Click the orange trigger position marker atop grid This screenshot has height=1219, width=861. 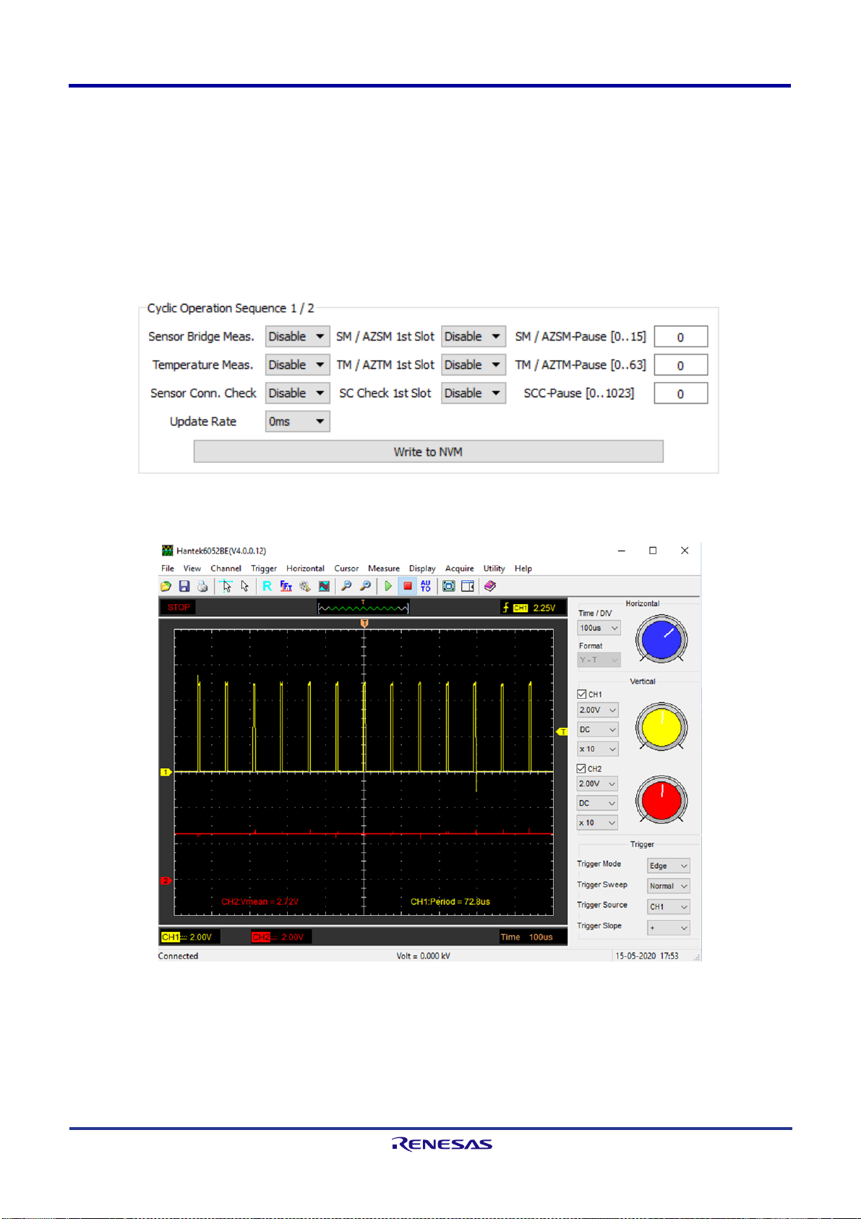tap(364, 623)
